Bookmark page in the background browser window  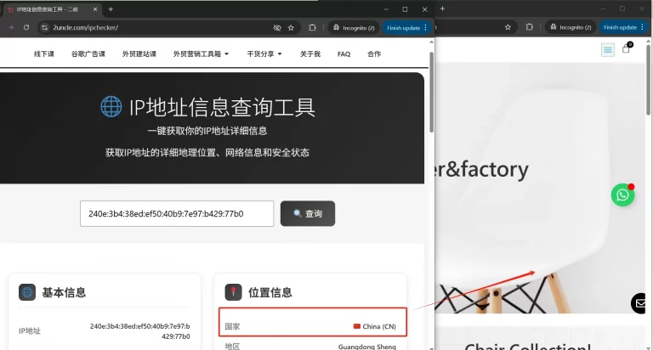[508, 27]
